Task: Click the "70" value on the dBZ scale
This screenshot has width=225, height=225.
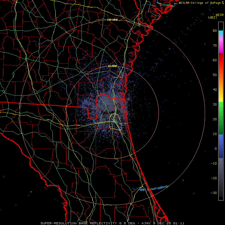Action: 215,45
